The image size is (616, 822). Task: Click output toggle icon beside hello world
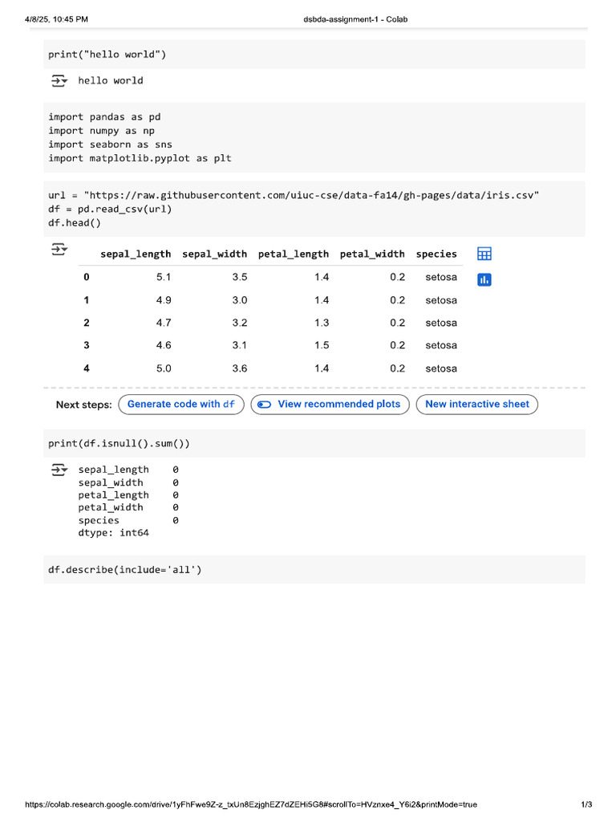tap(59, 80)
